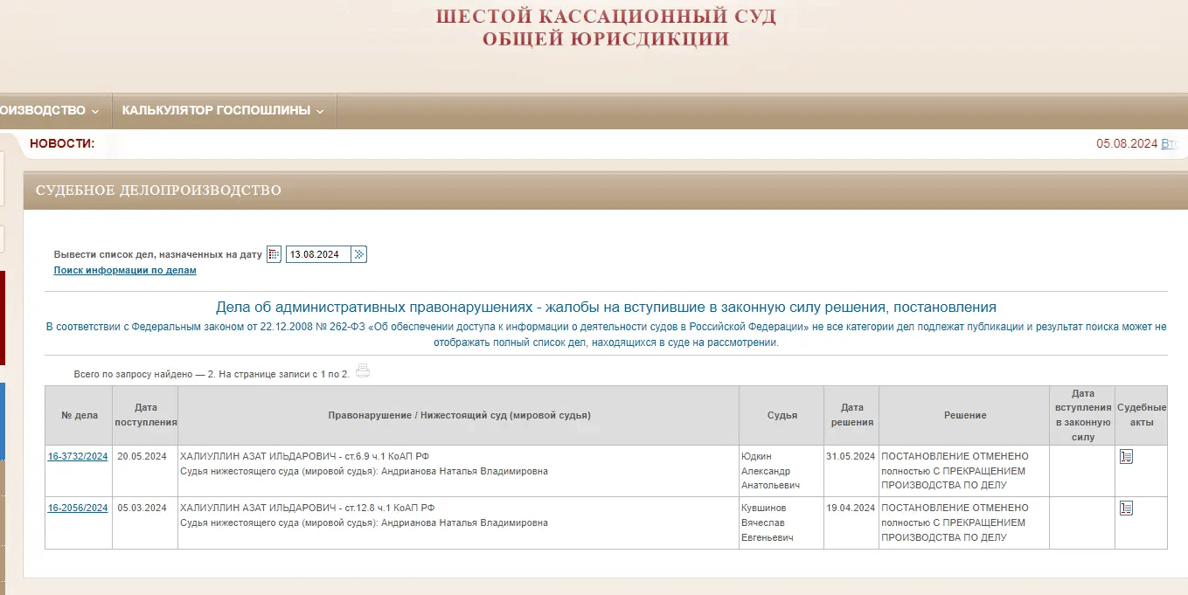Click the arrow icon to submit date
This screenshot has width=1188, height=595.
click(359, 254)
